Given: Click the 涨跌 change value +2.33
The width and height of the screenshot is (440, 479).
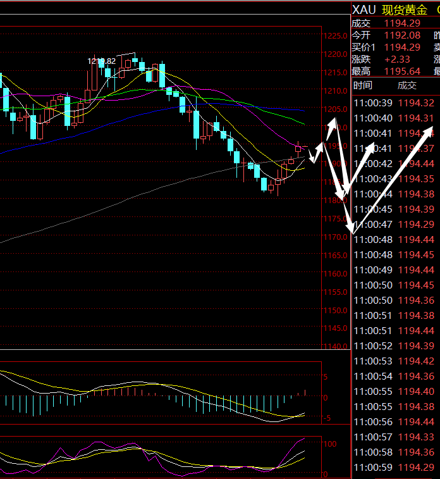Looking at the screenshot, I should pos(397,59).
